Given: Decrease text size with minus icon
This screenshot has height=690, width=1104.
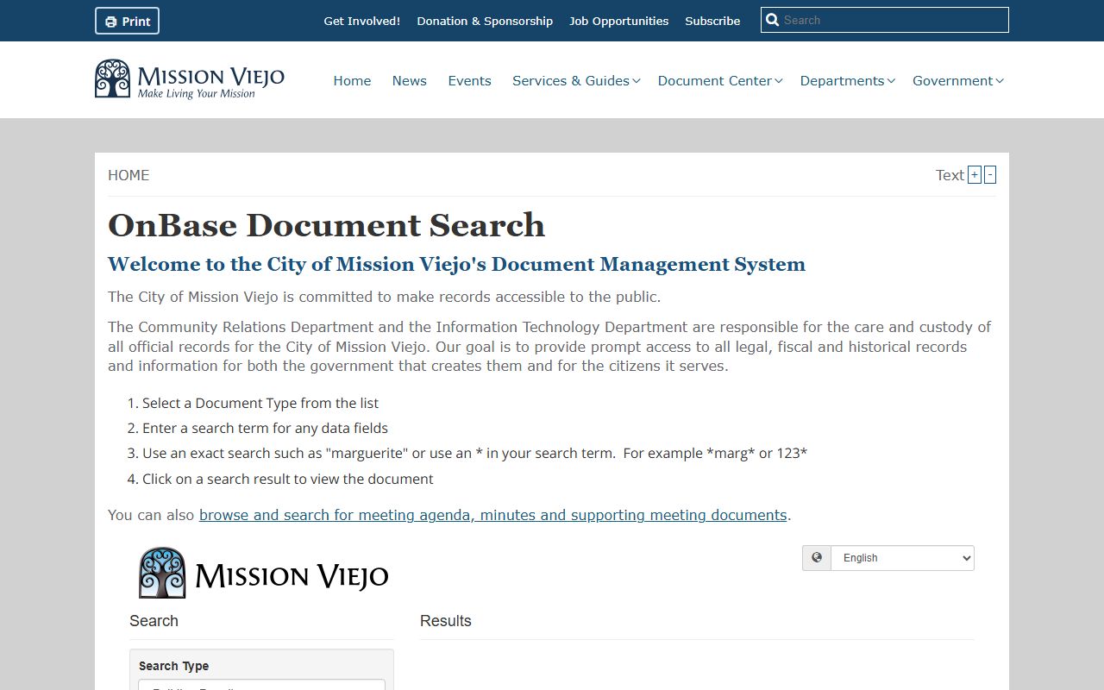Looking at the screenshot, I should click(990, 175).
